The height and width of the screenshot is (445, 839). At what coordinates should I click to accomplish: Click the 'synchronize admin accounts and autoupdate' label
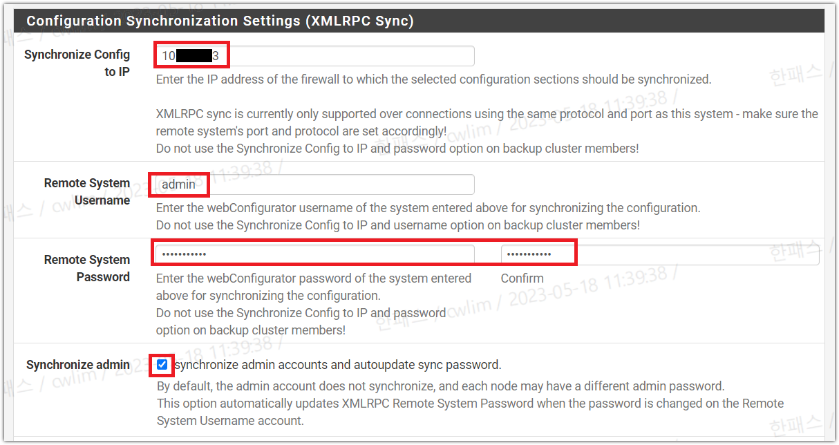click(x=338, y=365)
